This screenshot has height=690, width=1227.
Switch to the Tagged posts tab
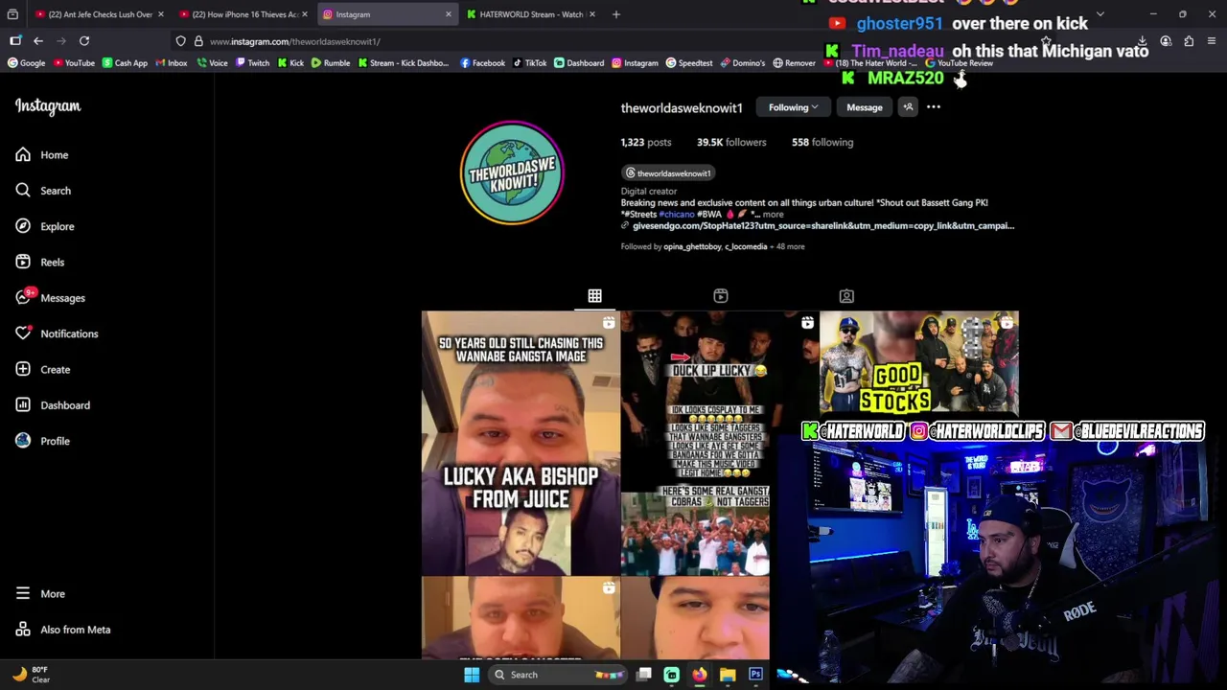tap(846, 296)
